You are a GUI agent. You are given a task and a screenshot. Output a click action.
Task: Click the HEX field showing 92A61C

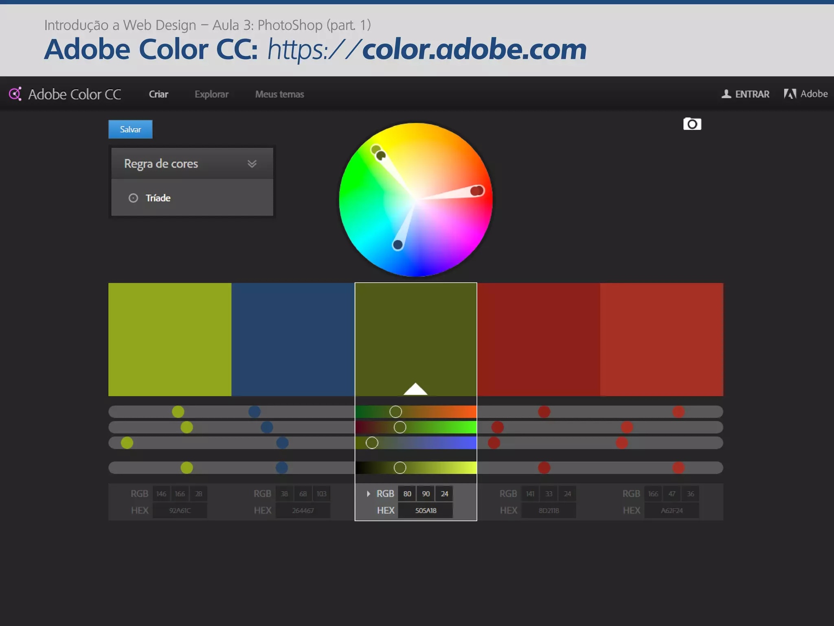(x=180, y=510)
